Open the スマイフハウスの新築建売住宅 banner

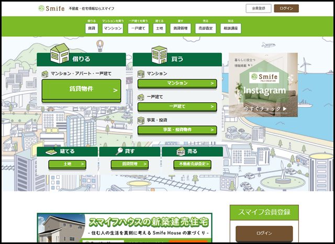pyautogui.click(x=125, y=228)
